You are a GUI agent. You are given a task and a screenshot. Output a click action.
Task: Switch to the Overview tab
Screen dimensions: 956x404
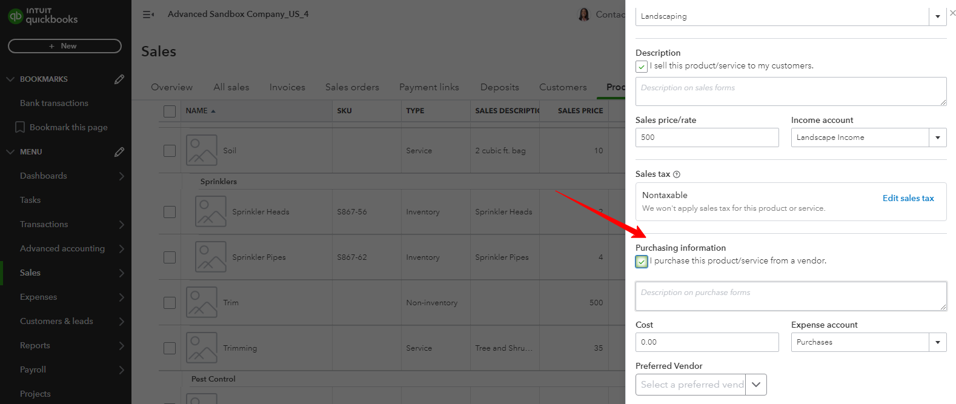[172, 87]
